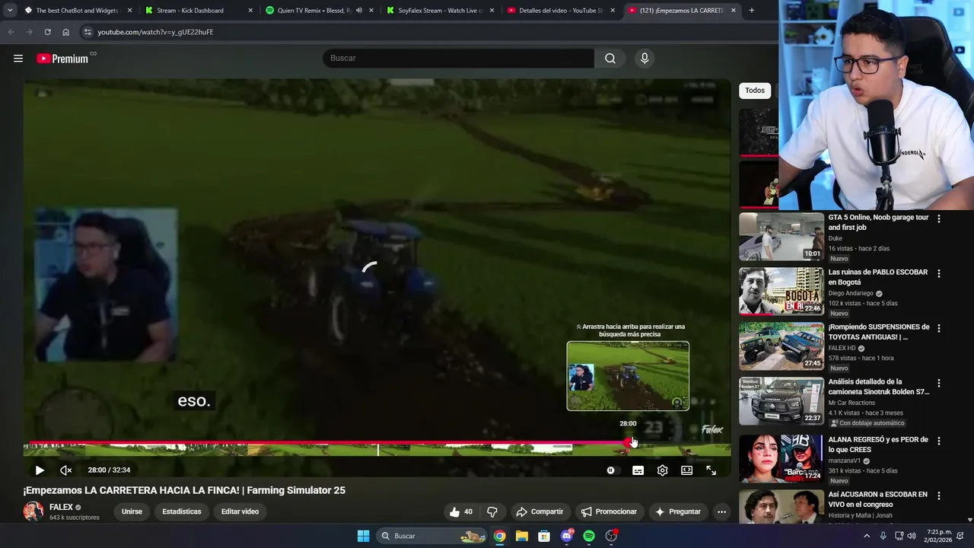The height and width of the screenshot is (548, 974).
Task: Open the Windows Start menu
Action: pos(364,536)
